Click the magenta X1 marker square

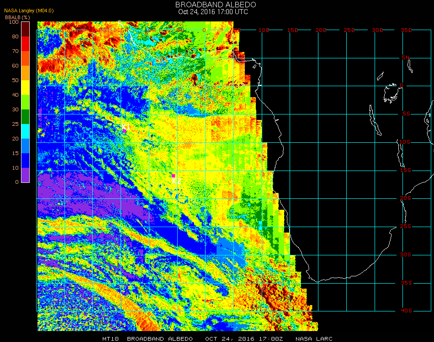[x=125, y=131]
